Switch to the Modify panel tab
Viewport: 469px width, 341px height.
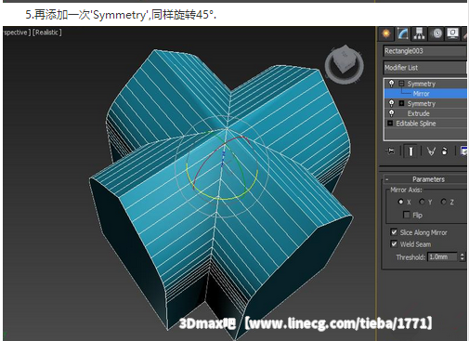(403, 33)
